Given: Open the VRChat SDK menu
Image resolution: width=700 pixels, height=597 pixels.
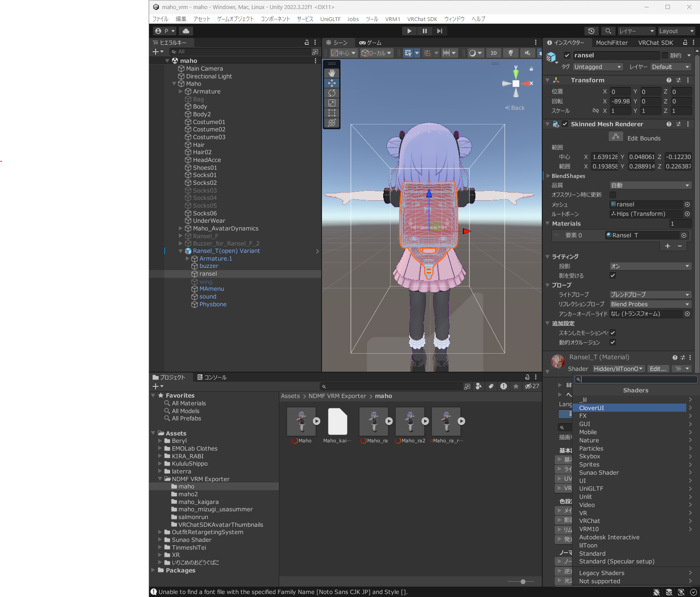Looking at the screenshot, I should click(422, 19).
